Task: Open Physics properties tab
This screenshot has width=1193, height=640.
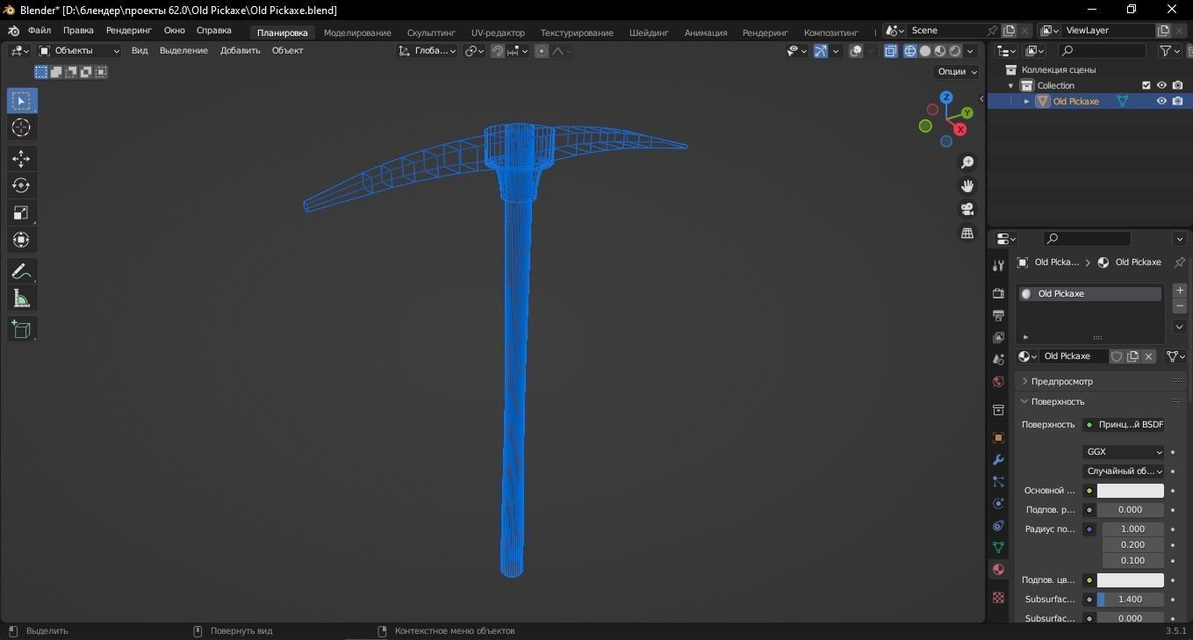Action: (998, 503)
